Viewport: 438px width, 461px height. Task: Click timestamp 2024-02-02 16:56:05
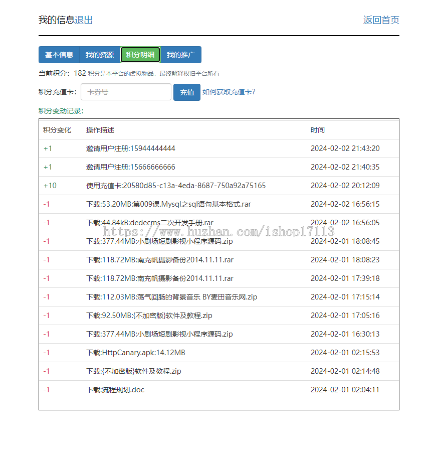[345, 223]
